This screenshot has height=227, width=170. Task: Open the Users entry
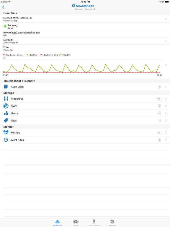click(x=85, y=113)
